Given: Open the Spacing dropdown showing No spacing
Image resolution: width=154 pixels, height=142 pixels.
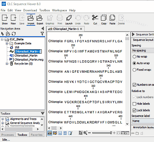Looking at the screenshot, I should [143, 50].
